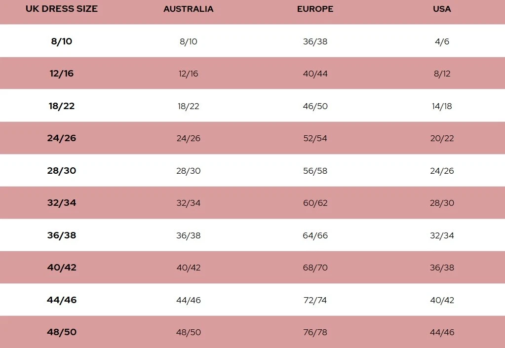Select the USA 14/18 value
The width and height of the screenshot is (505, 348).
442,106
